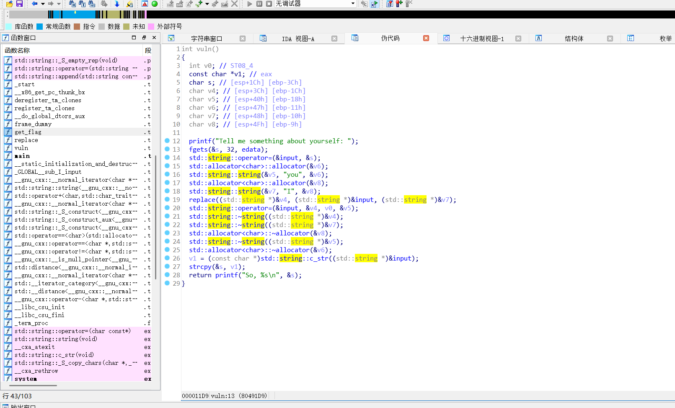Image resolution: width=675 pixels, height=408 pixels.
Task: Click the 常规函数 blue legend swatch
Action: [39, 26]
